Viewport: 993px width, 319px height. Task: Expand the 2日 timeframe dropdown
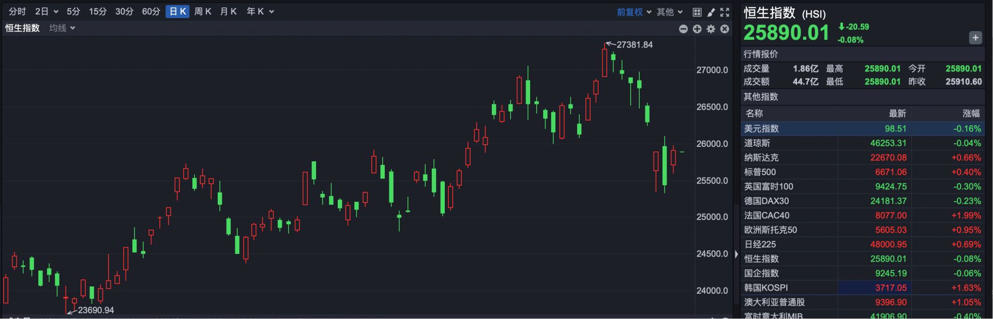[x=47, y=11]
